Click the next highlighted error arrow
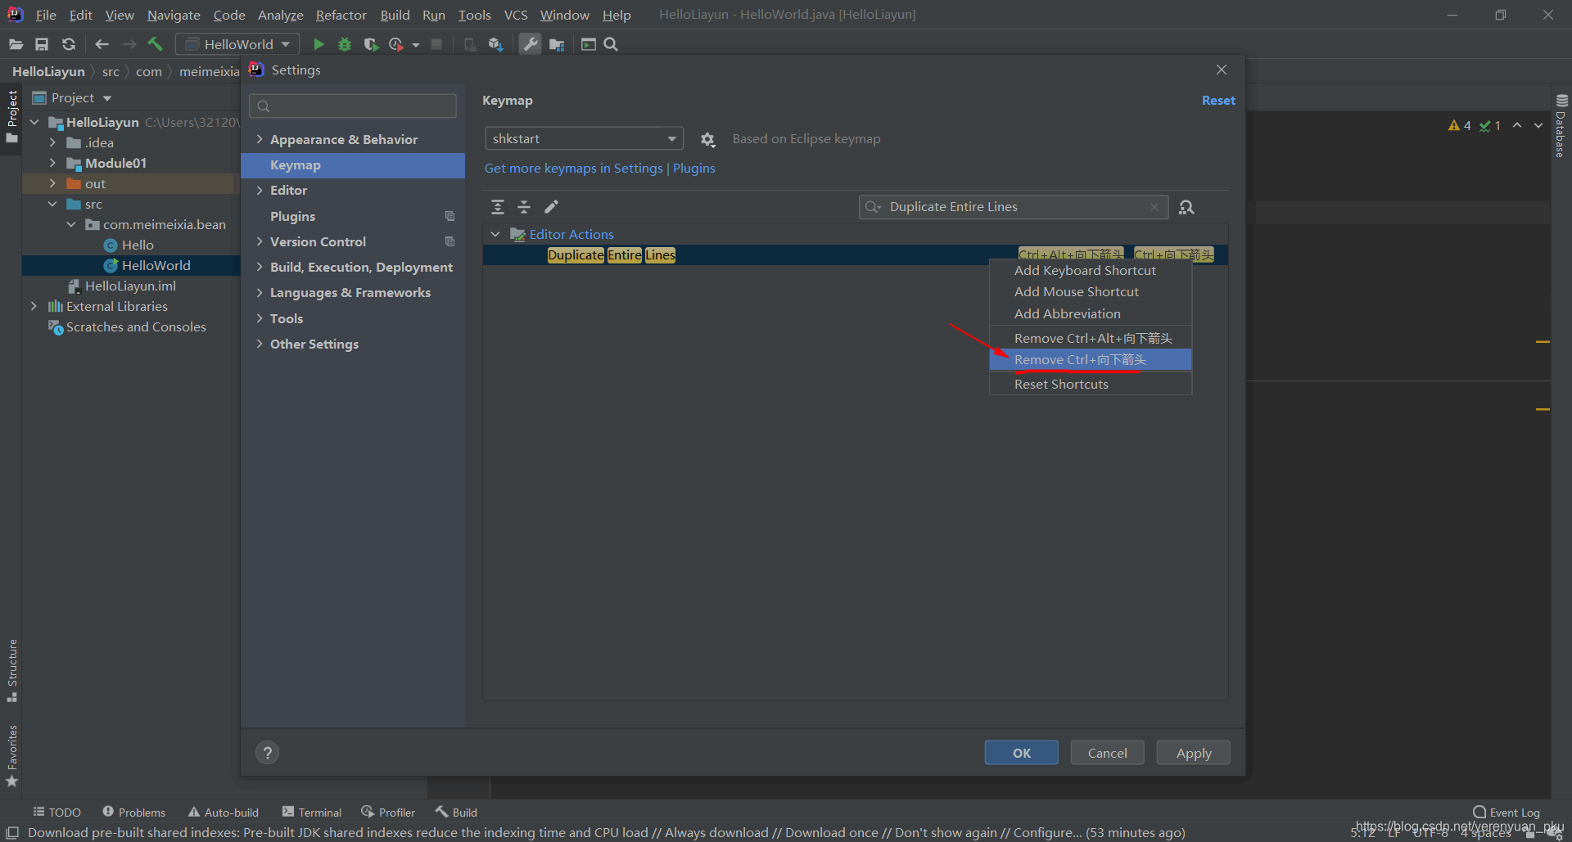 [1538, 125]
